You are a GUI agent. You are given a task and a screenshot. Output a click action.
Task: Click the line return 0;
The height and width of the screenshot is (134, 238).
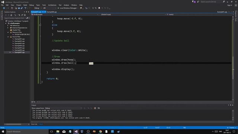coord(52,79)
